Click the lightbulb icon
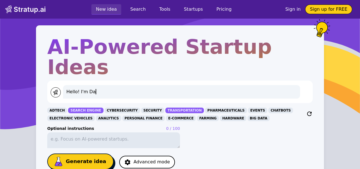360x169 pixels. click(x=321, y=29)
